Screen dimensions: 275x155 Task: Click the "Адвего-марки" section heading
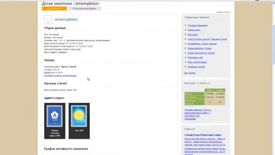(x=54, y=98)
